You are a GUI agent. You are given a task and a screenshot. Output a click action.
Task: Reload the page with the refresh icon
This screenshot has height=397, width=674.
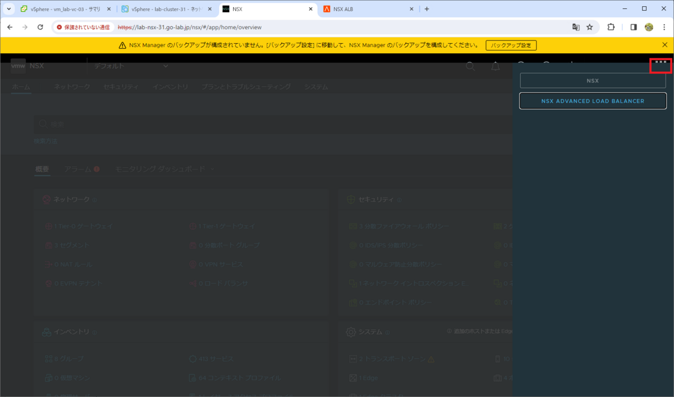pyautogui.click(x=40, y=27)
